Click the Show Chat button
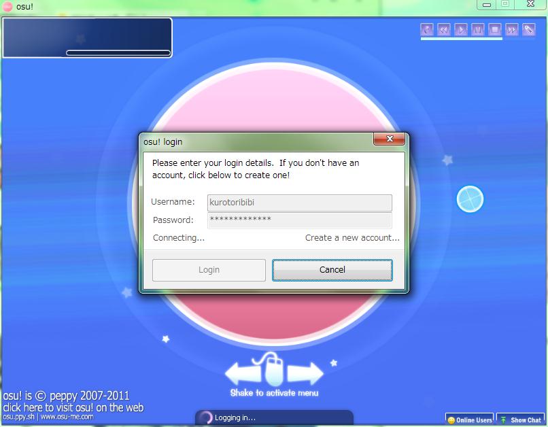The height and width of the screenshot is (427, 548). tap(521, 420)
